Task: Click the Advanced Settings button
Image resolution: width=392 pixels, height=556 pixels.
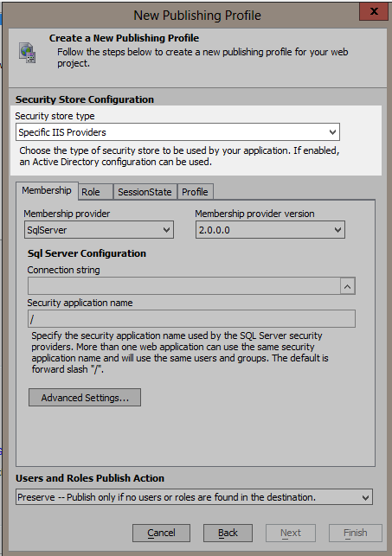Action: pyautogui.click(x=85, y=398)
